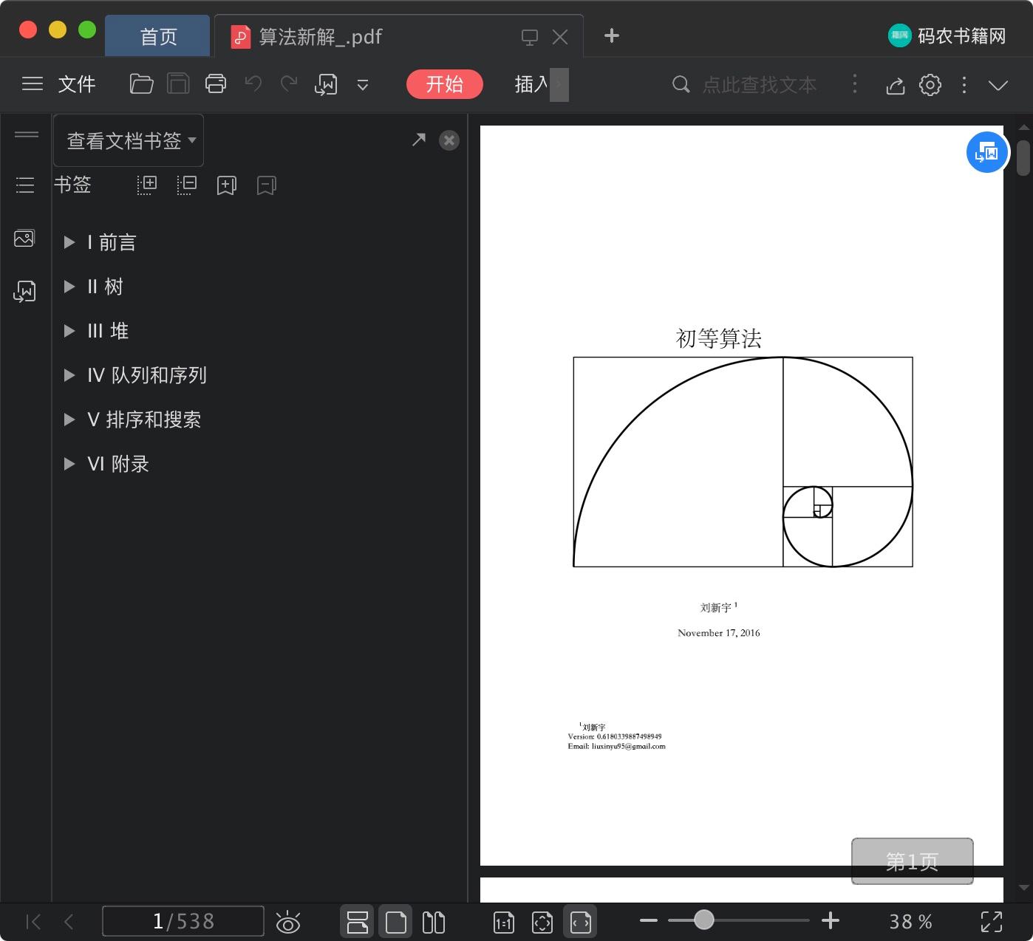Viewport: 1033px width, 941px height.
Task: Click the sidebar collapse handle icon
Action: coord(27,134)
